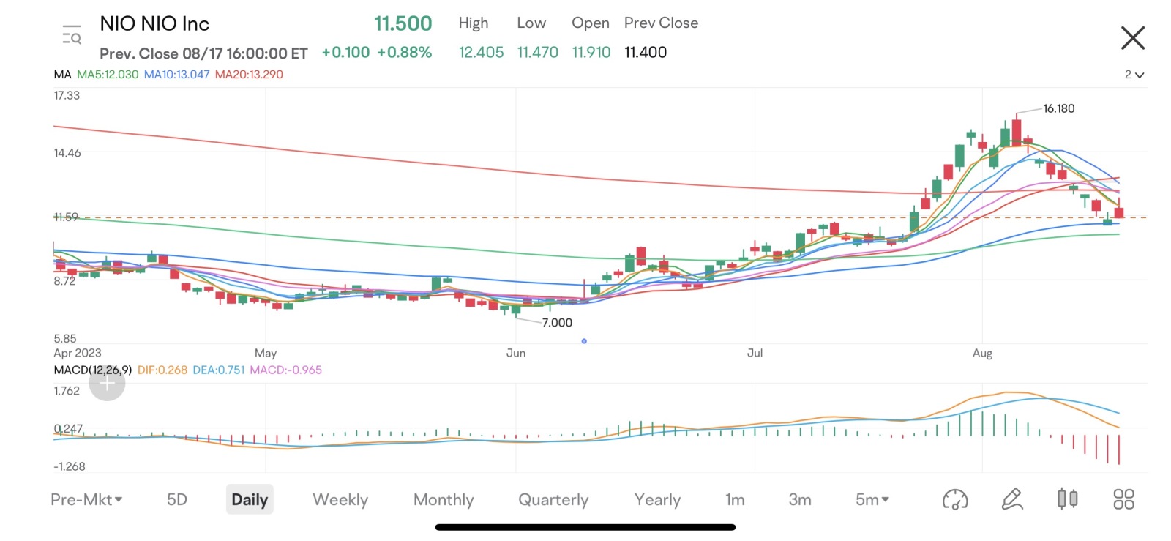This screenshot has height=541, width=1171.
Task: Open the 5m interval dropdown
Action: pyautogui.click(x=872, y=499)
